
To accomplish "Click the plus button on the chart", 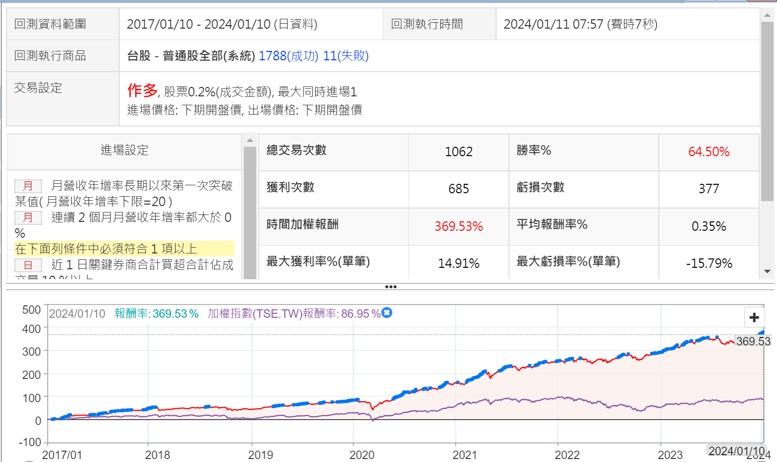I will click(754, 317).
